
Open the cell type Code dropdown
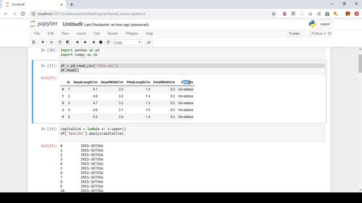(x=127, y=43)
